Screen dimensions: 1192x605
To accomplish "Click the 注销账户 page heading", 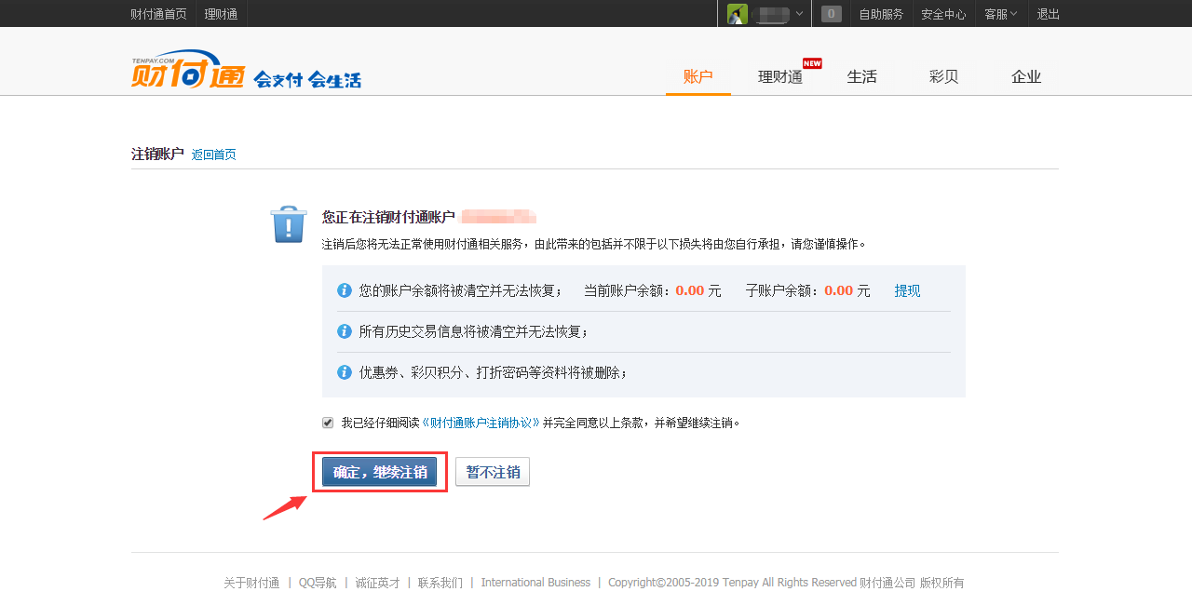I will pos(157,155).
